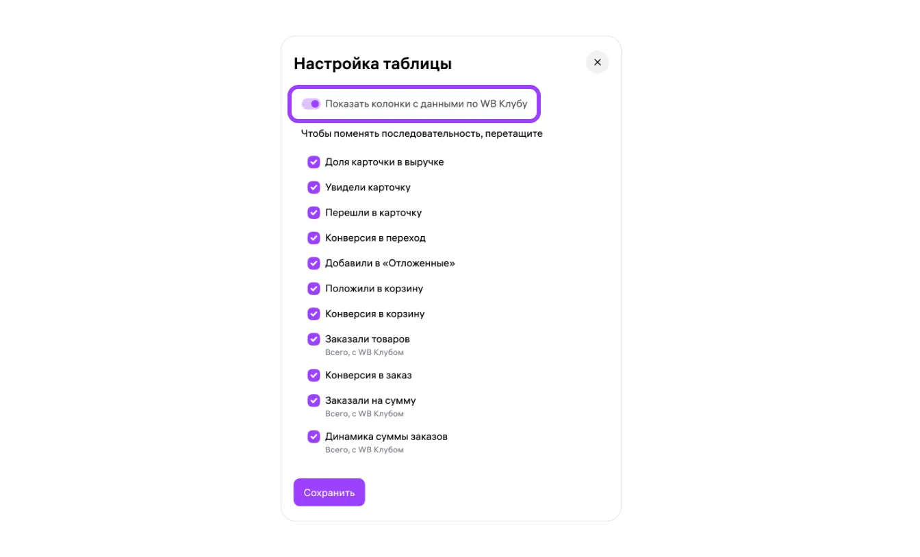
Task: Uncheck the Заказали на сумму checkbox
Action: point(314,401)
